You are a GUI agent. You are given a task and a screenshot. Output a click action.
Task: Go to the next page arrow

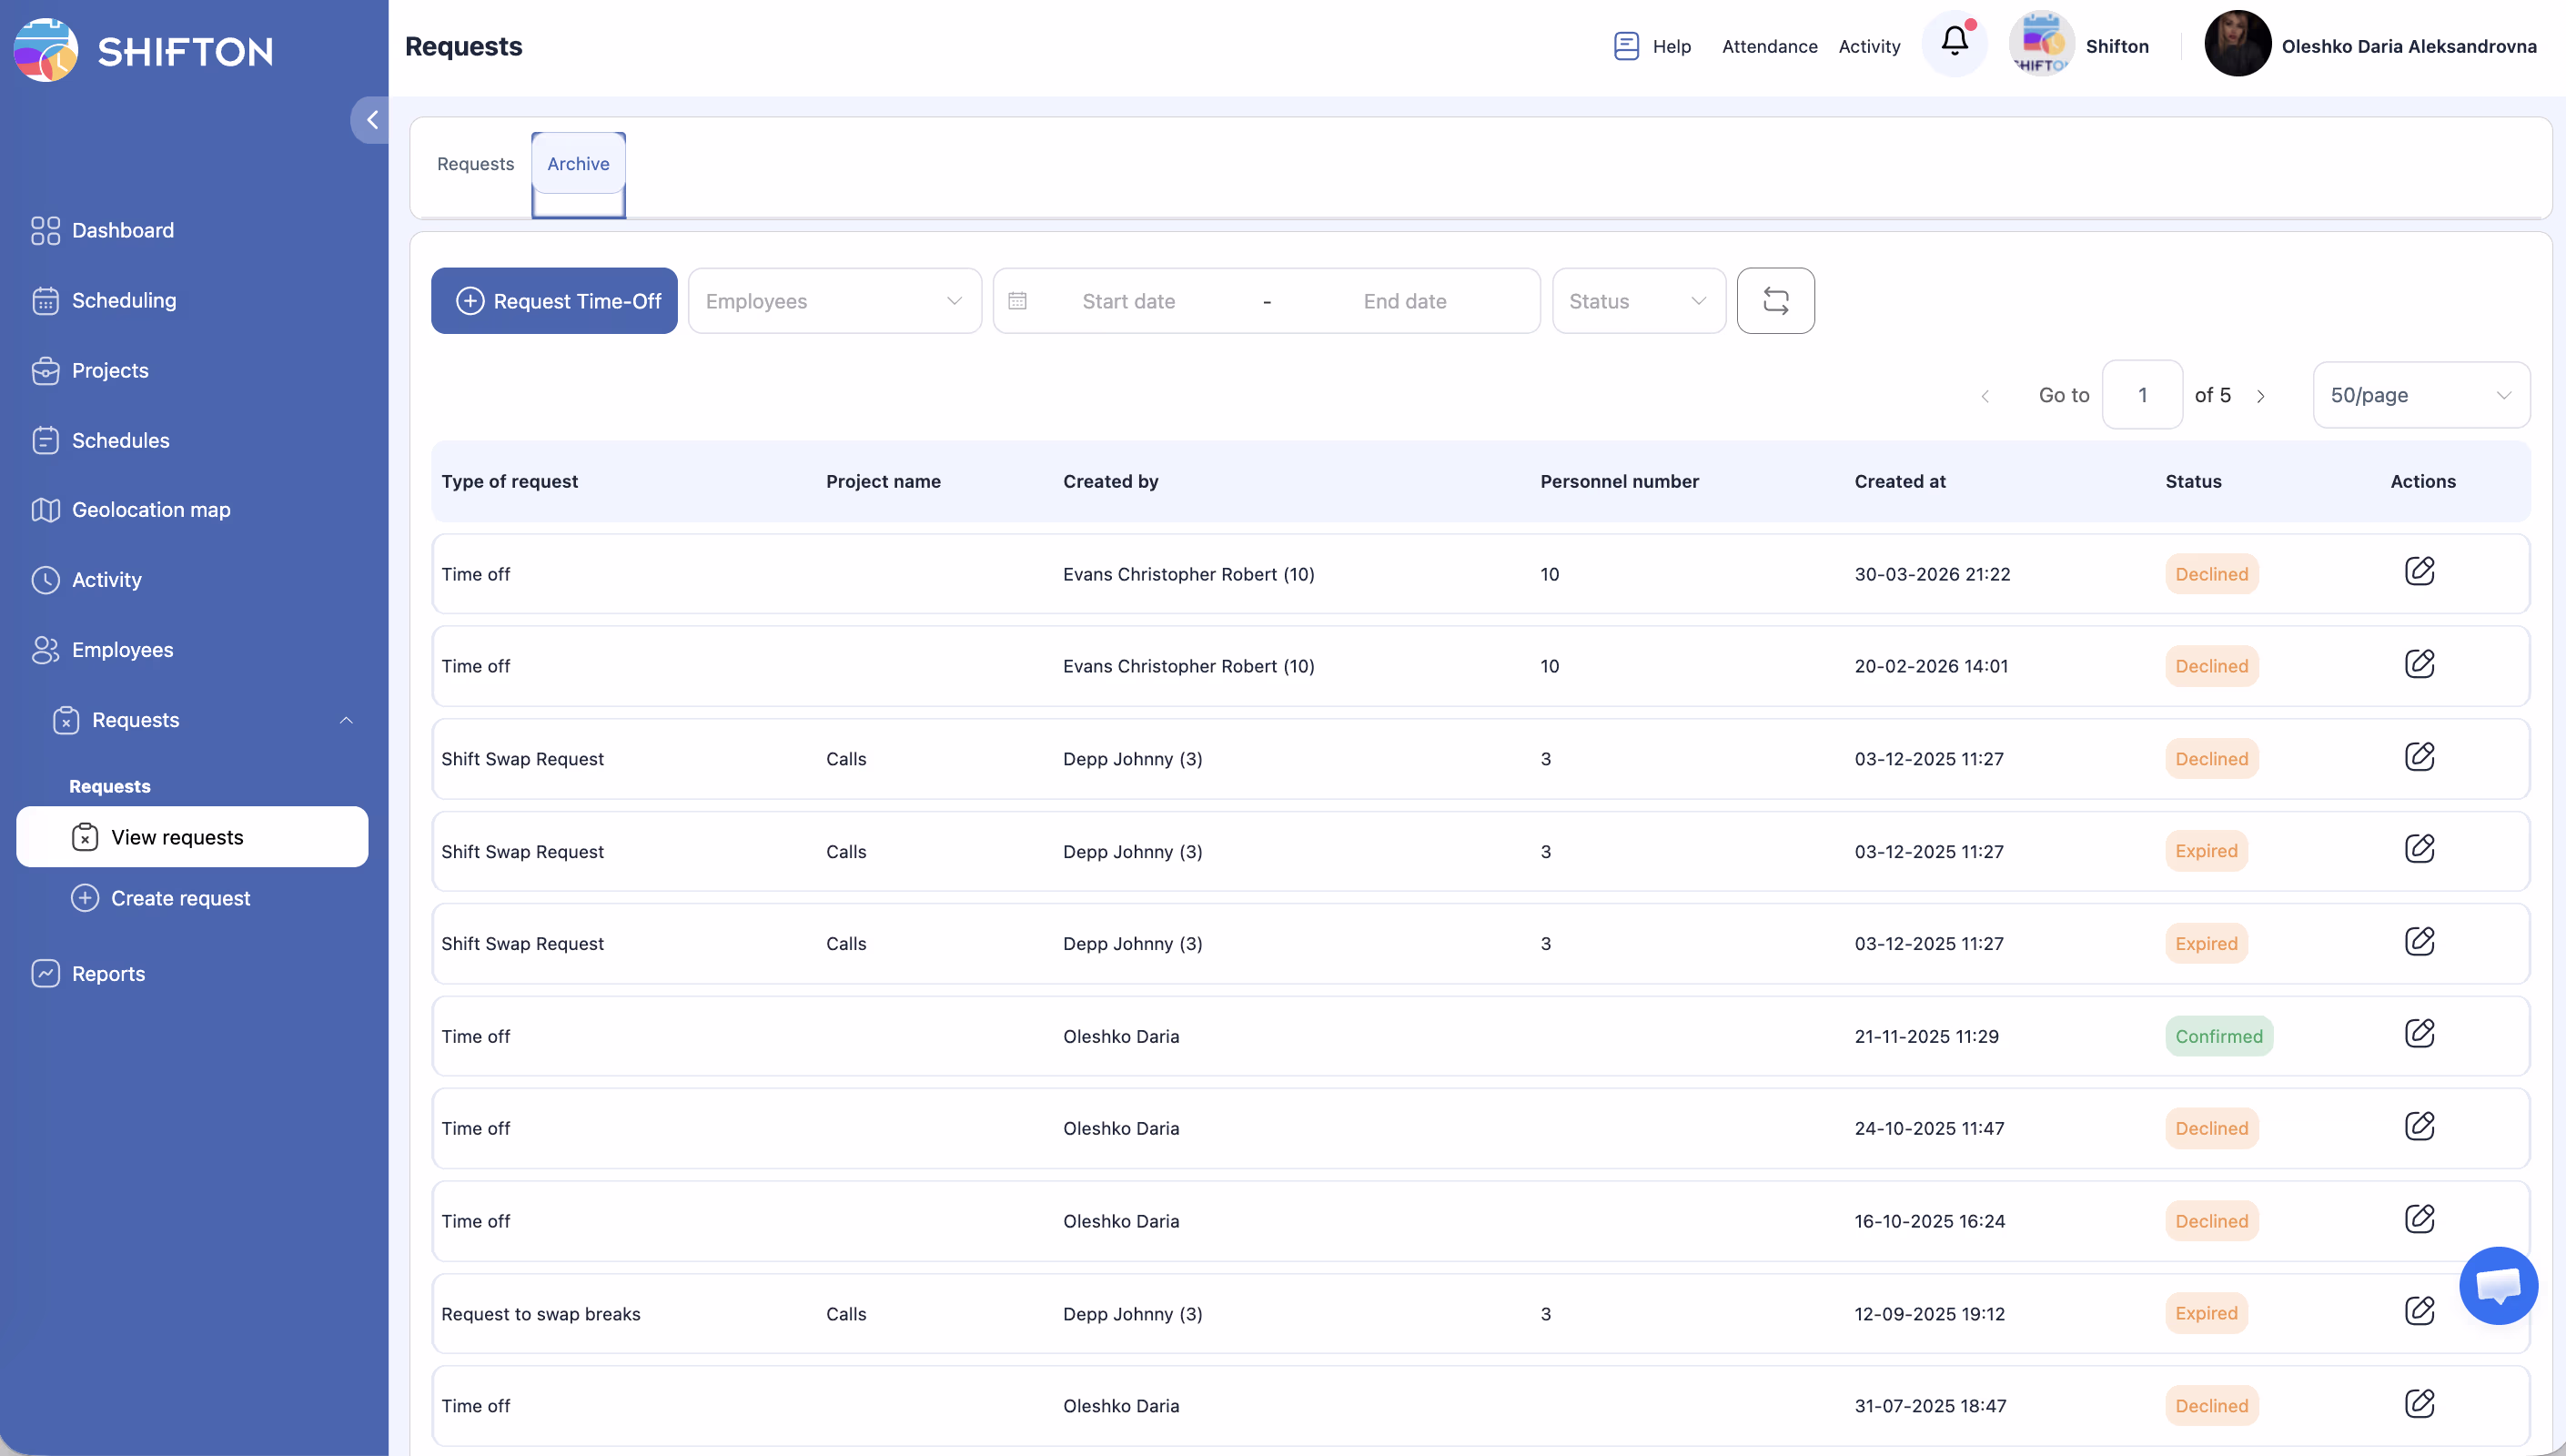click(x=2260, y=396)
